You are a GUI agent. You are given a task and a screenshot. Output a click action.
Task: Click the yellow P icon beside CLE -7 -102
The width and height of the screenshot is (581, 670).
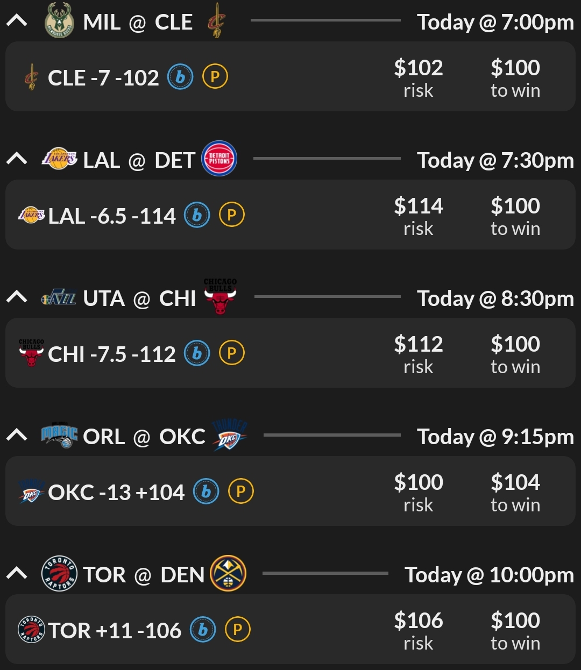[x=215, y=77]
